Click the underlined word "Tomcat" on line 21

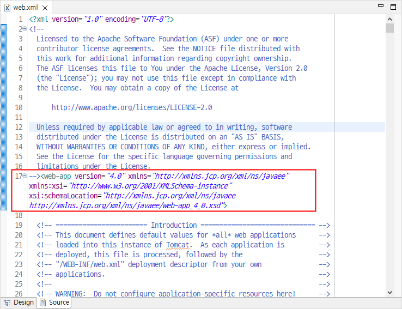[x=178, y=245]
